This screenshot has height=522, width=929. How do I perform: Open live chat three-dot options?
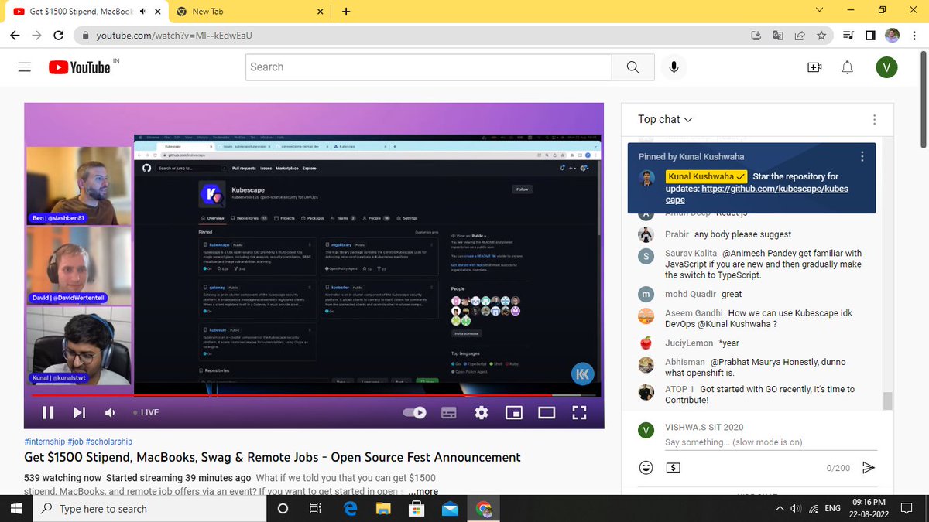click(x=874, y=120)
